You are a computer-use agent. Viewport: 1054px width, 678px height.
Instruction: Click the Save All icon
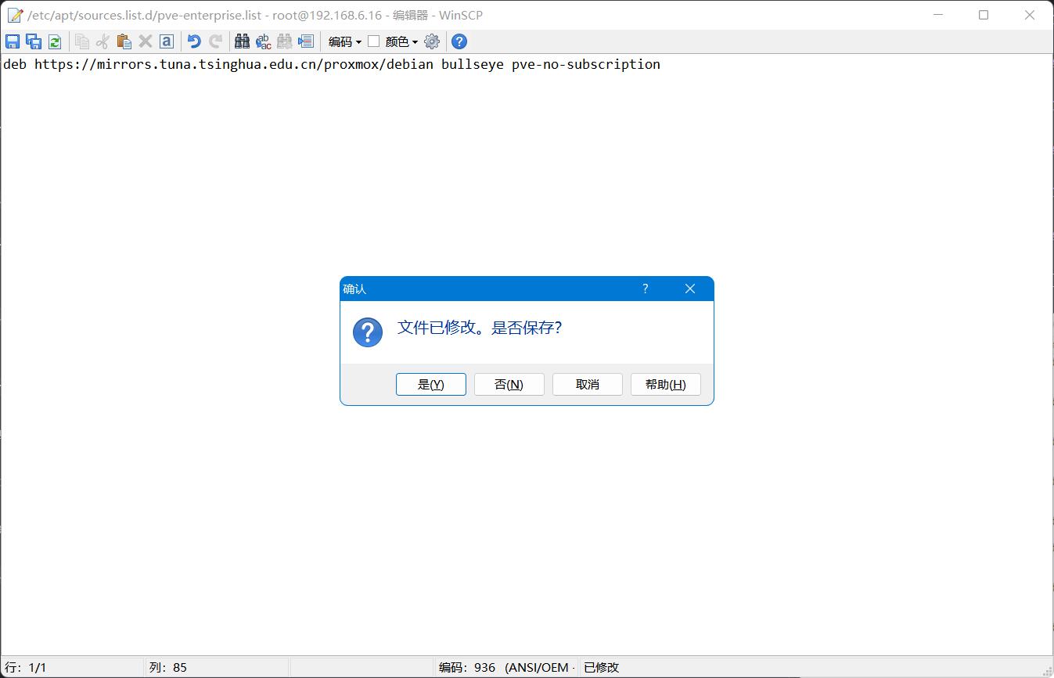pos(34,41)
